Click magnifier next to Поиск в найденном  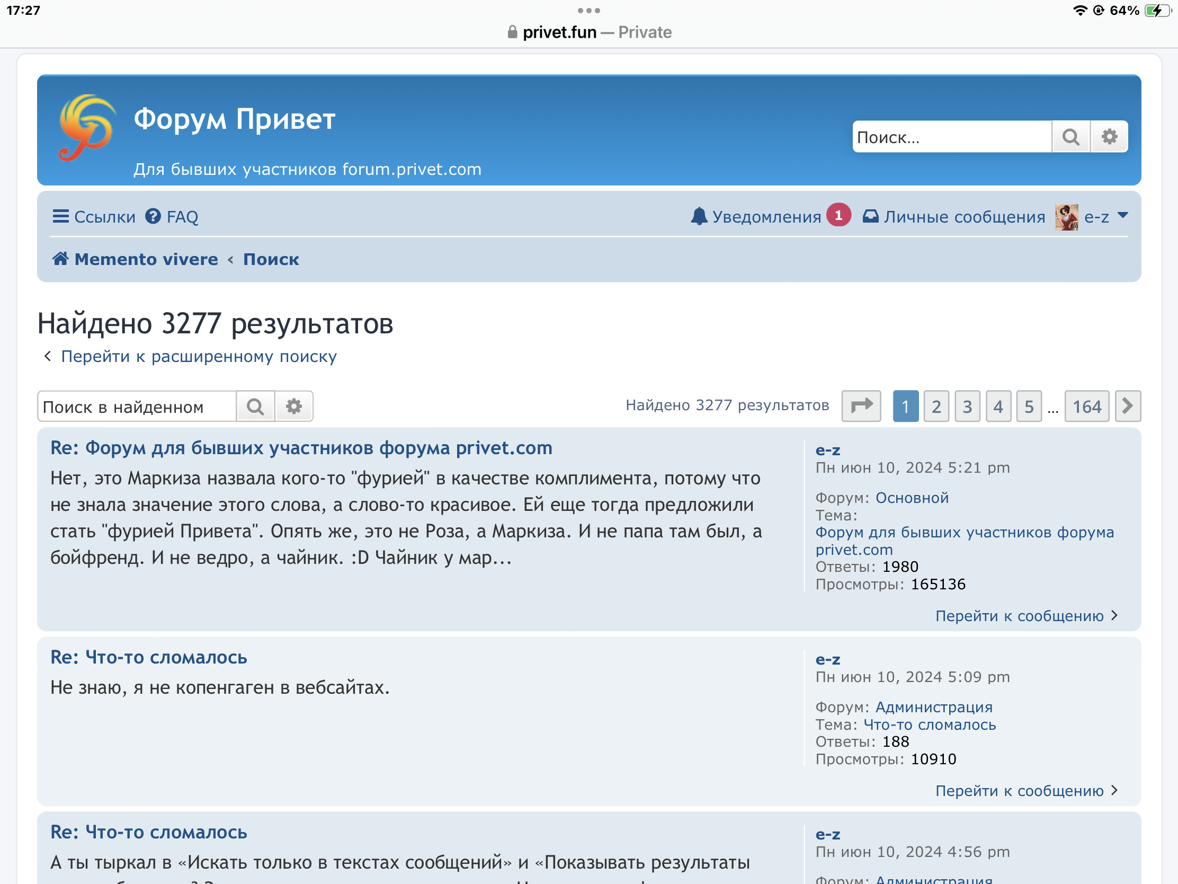[256, 406]
